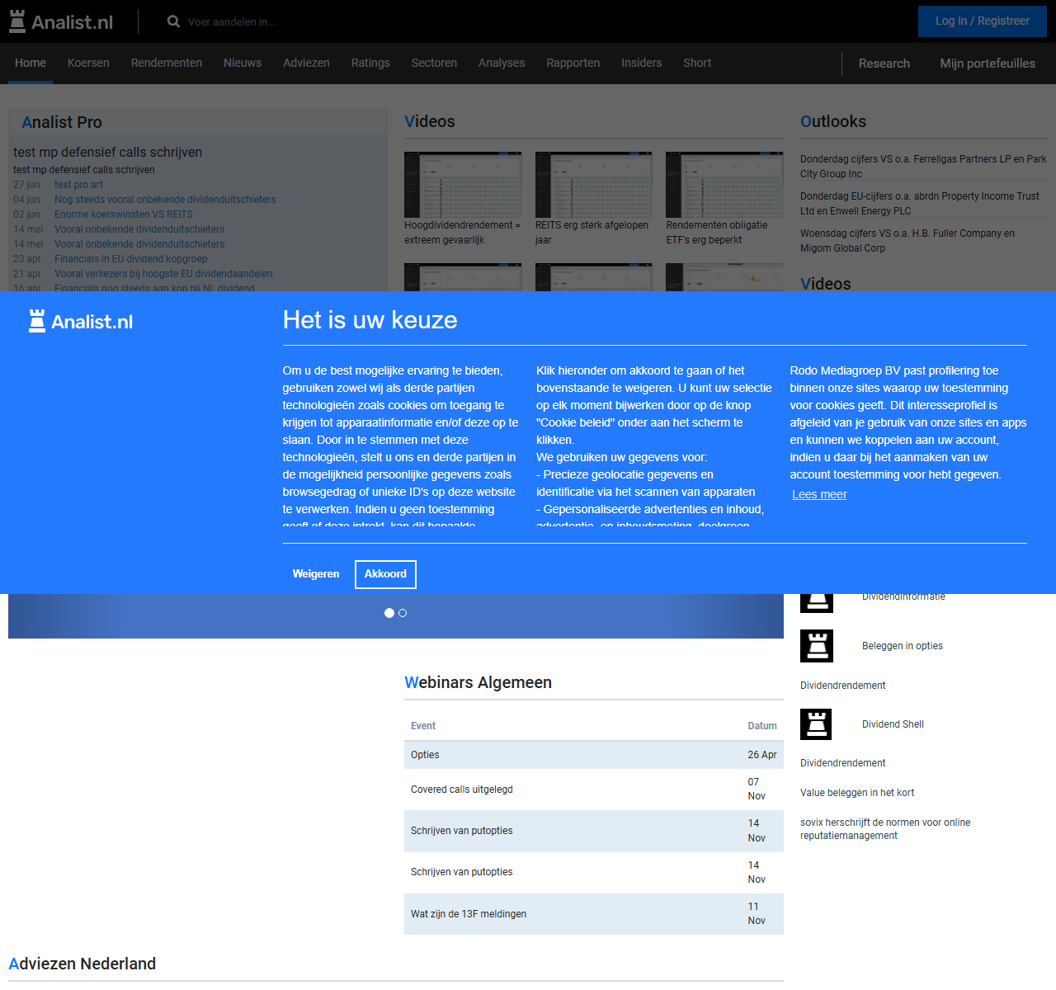Open the REITS erg sterk afgelopen video

[x=593, y=185]
